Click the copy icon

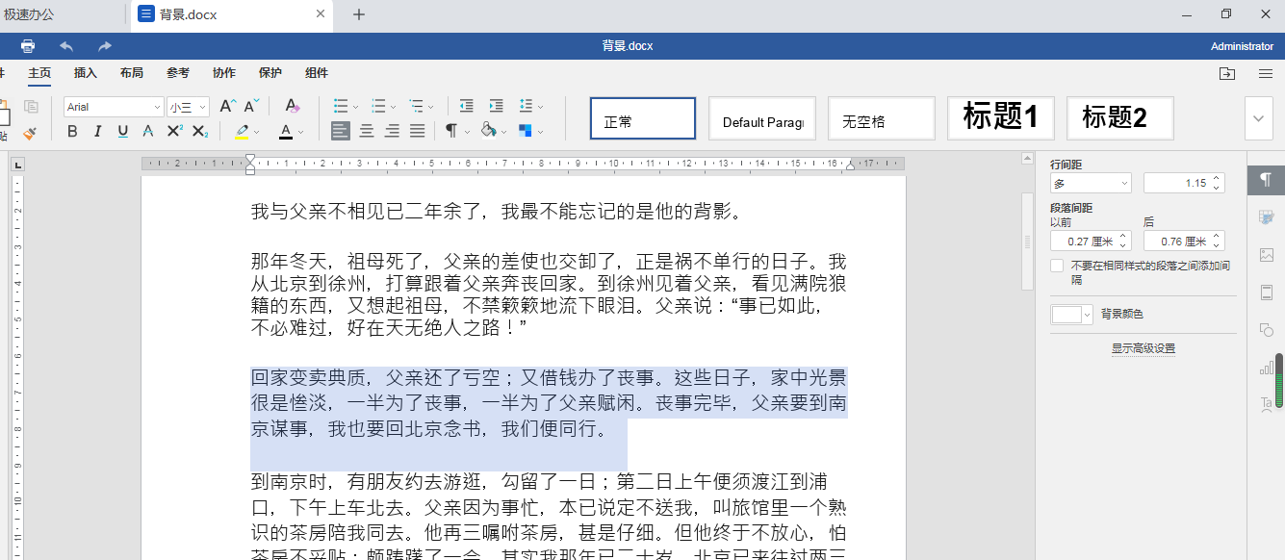(31, 107)
